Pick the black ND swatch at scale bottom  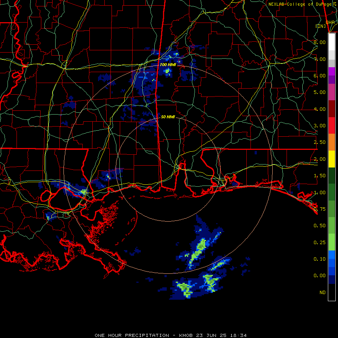tap(332, 292)
